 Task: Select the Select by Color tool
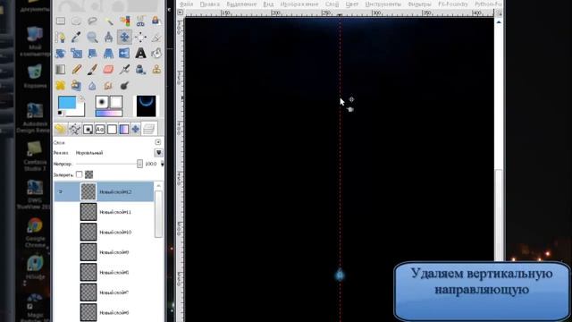(x=125, y=21)
